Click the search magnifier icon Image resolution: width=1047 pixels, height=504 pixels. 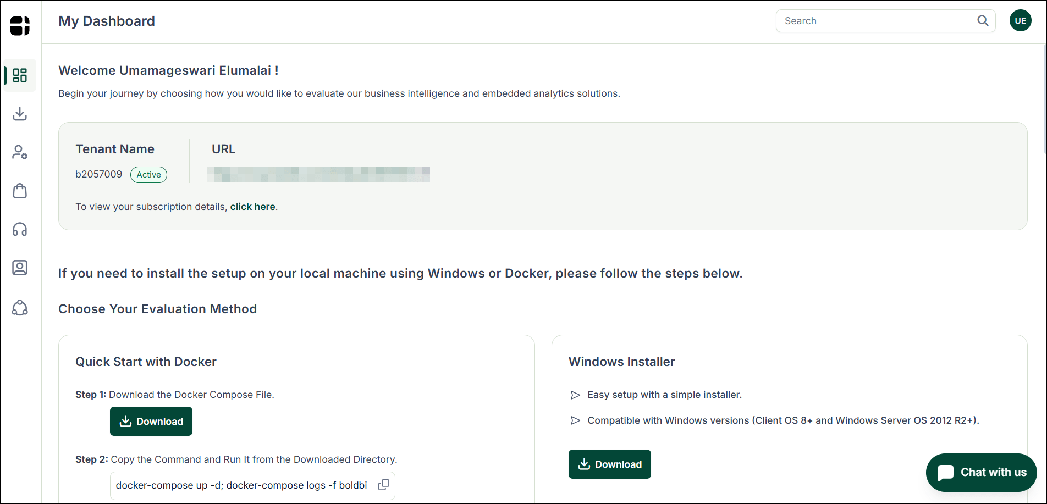pyautogui.click(x=983, y=20)
